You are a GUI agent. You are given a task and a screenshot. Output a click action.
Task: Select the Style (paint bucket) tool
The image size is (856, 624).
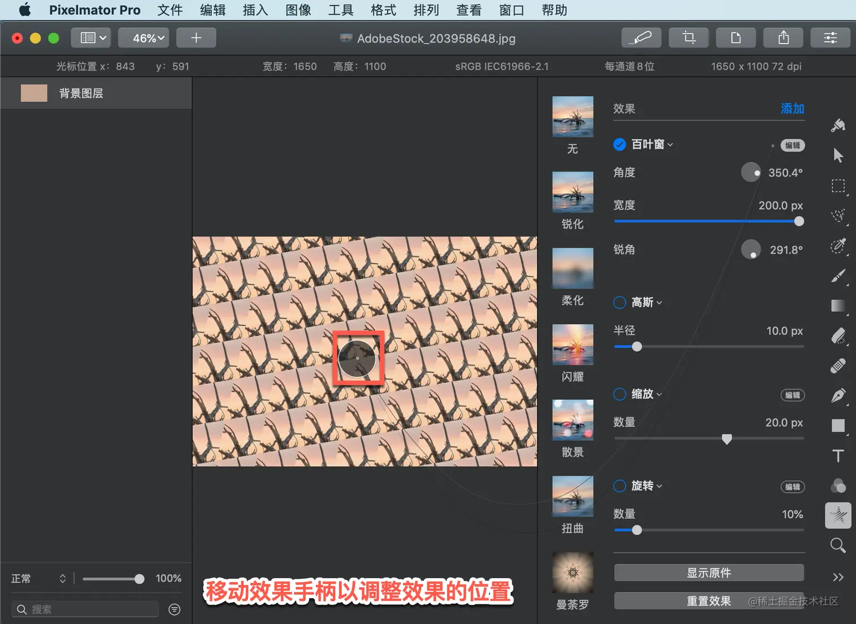[x=838, y=125]
